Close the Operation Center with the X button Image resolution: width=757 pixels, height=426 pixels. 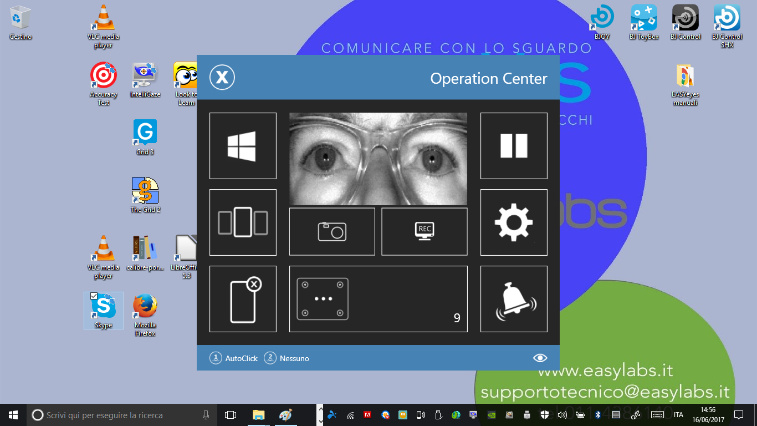222,78
